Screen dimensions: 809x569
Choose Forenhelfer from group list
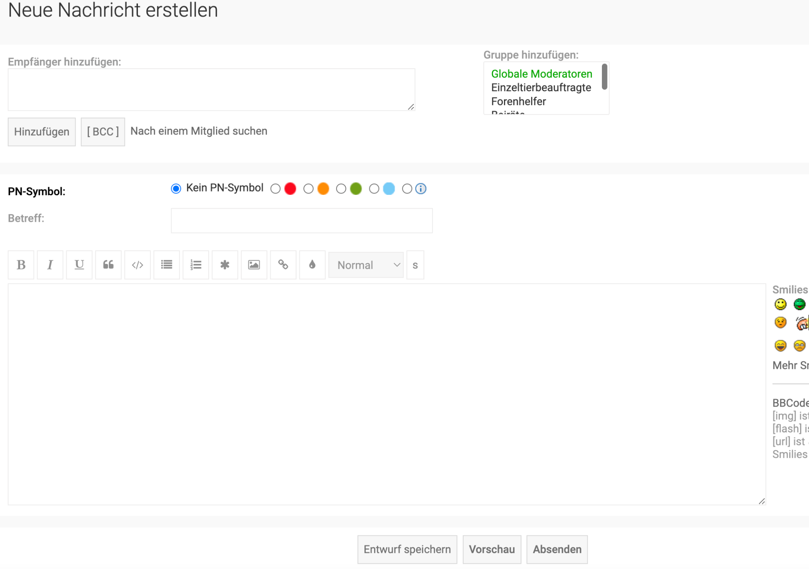(518, 101)
